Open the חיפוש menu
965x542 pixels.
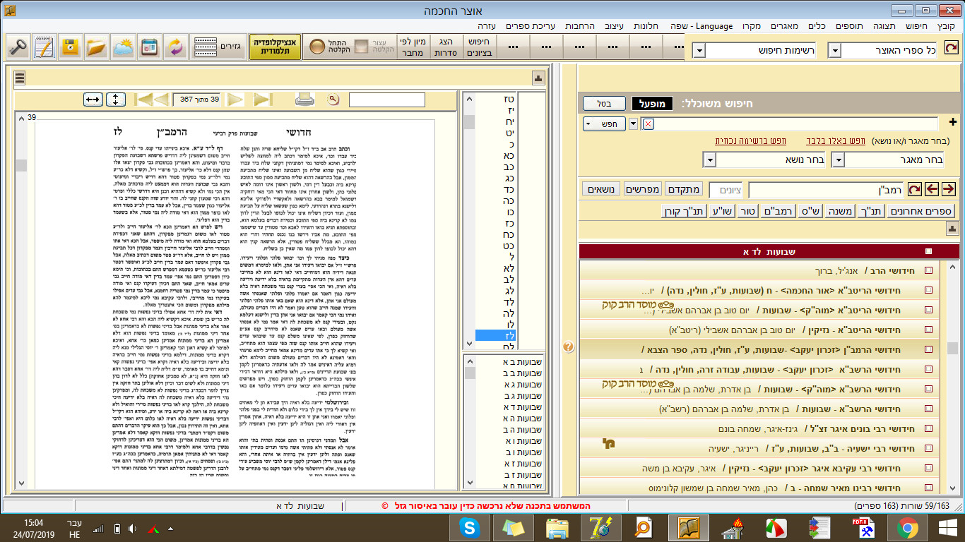click(x=916, y=26)
